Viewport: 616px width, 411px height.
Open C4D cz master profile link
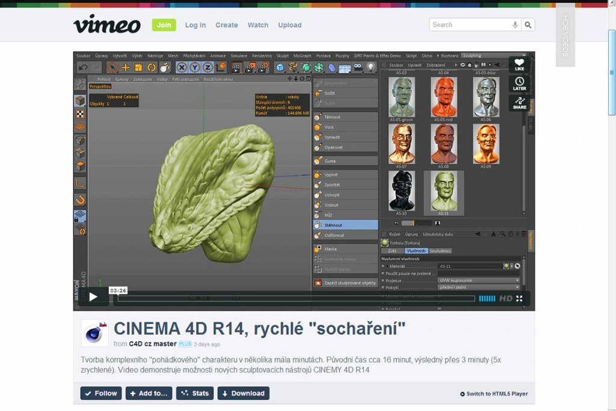(153, 344)
